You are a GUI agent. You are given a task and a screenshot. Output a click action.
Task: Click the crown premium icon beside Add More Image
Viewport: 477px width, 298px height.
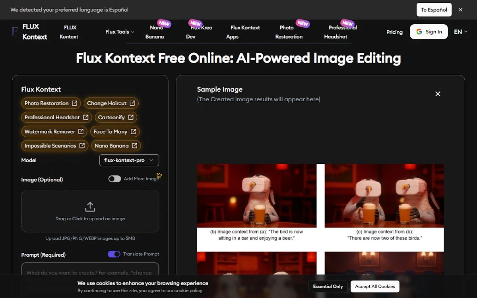[x=159, y=175]
